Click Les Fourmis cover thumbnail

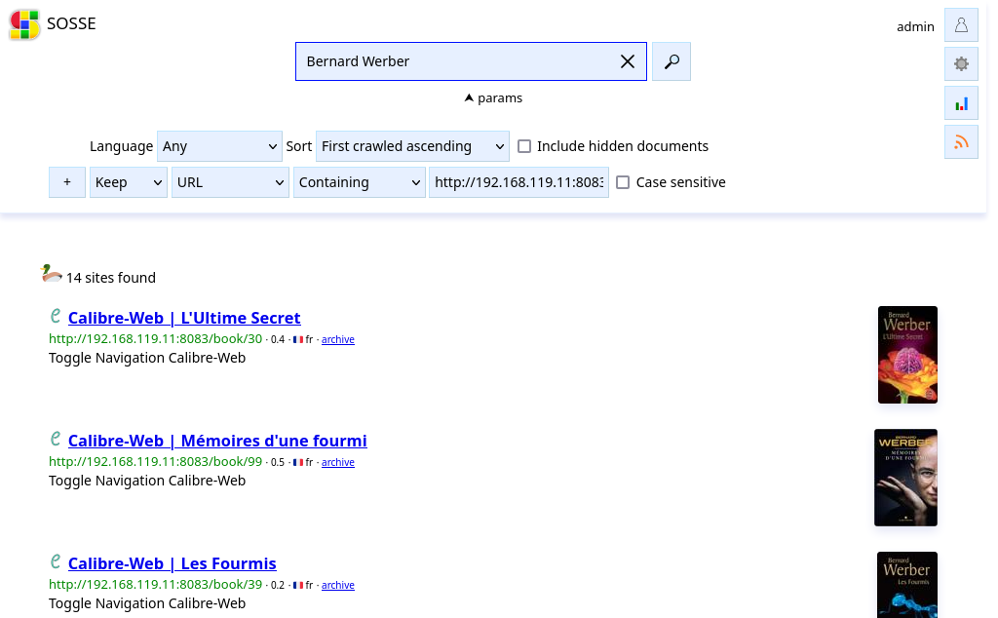point(907,585)
